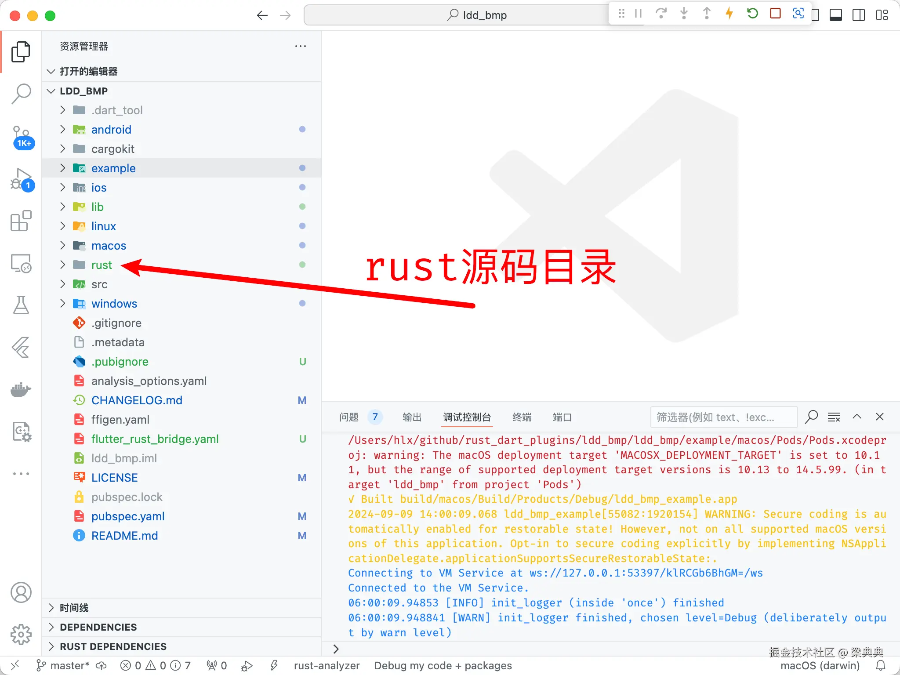
Task: Restart the debug session
Action: [752, 14]
